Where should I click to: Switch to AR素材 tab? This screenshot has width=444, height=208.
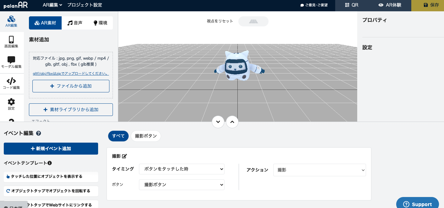pos(45,23)
